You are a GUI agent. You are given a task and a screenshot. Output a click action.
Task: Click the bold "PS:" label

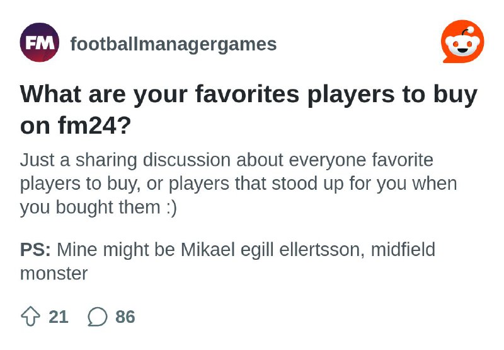point(35,250)
